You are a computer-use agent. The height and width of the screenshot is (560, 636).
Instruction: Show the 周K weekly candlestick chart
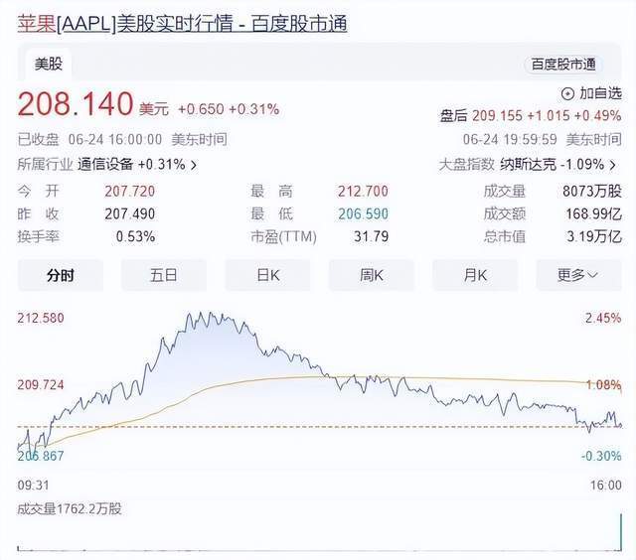[x=371, y=275]
